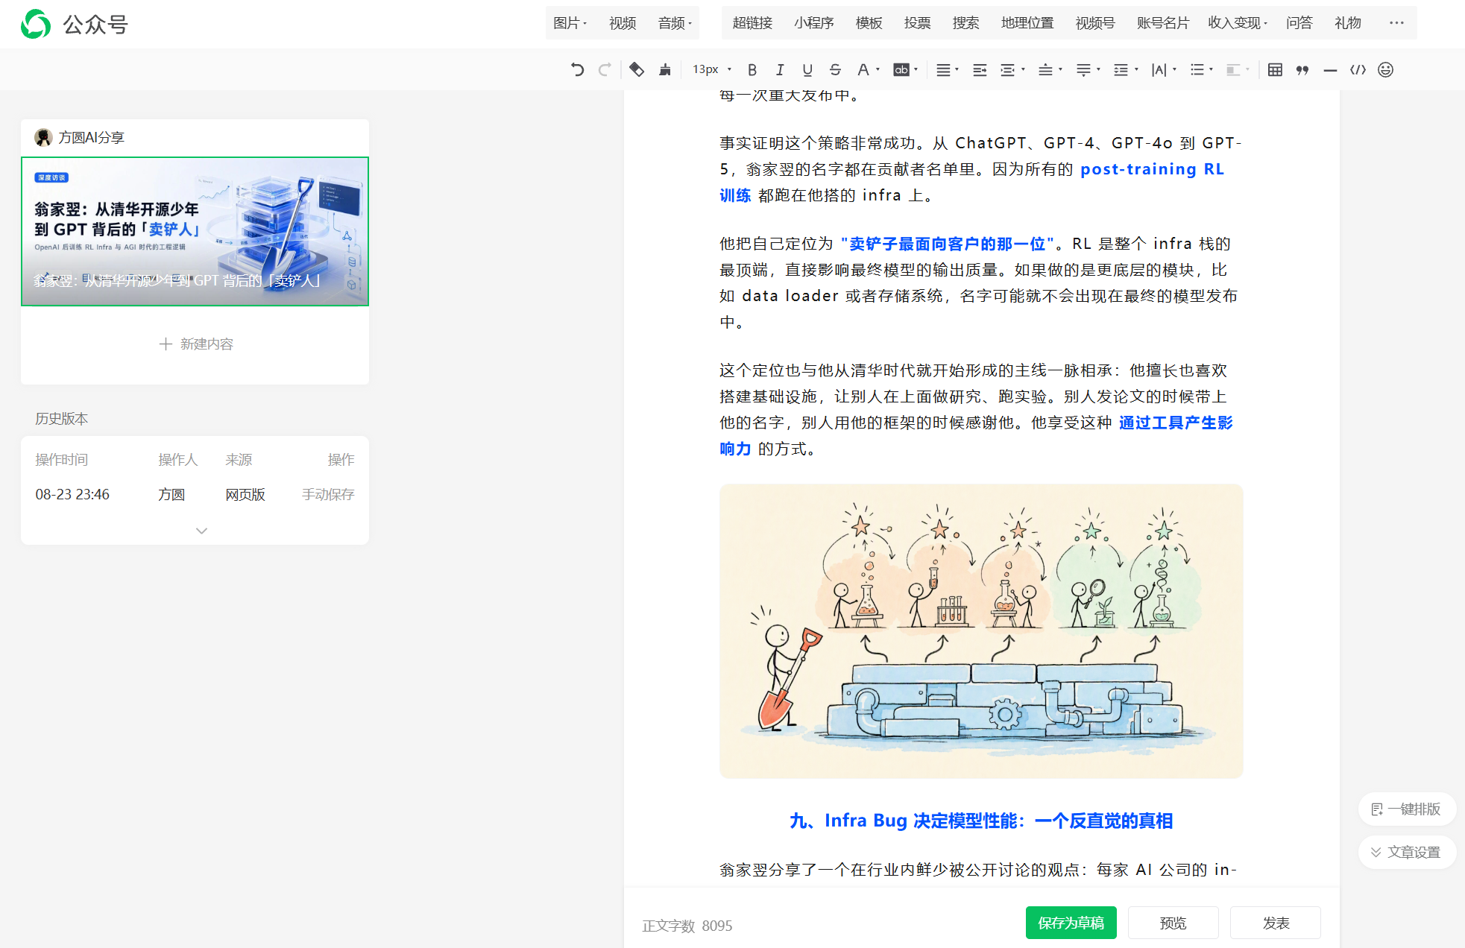
Task: Open the 音频 insert menu
Action: [675, 23]
